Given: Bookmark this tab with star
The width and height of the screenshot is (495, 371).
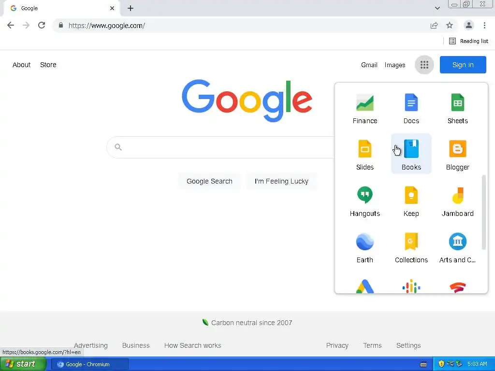Looking at the screenshot, I should [x=450, y=25].
